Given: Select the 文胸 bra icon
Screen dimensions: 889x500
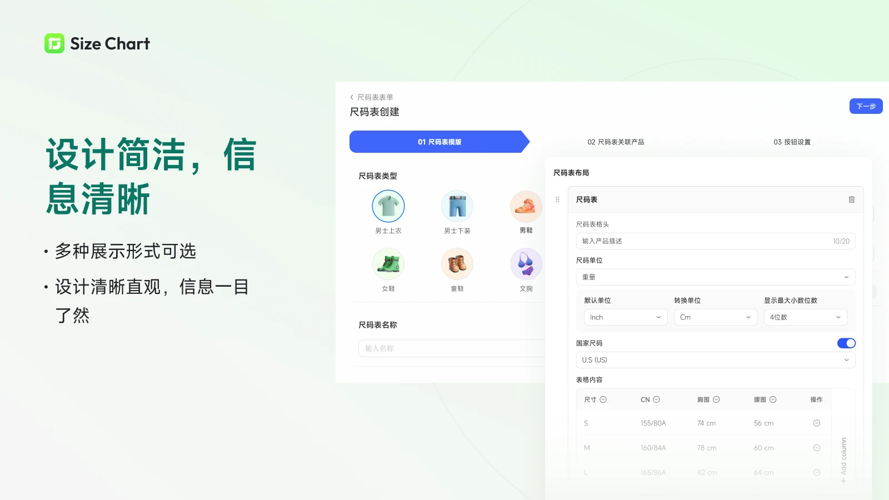Looking at the screenshot, I should pos(526,264).
